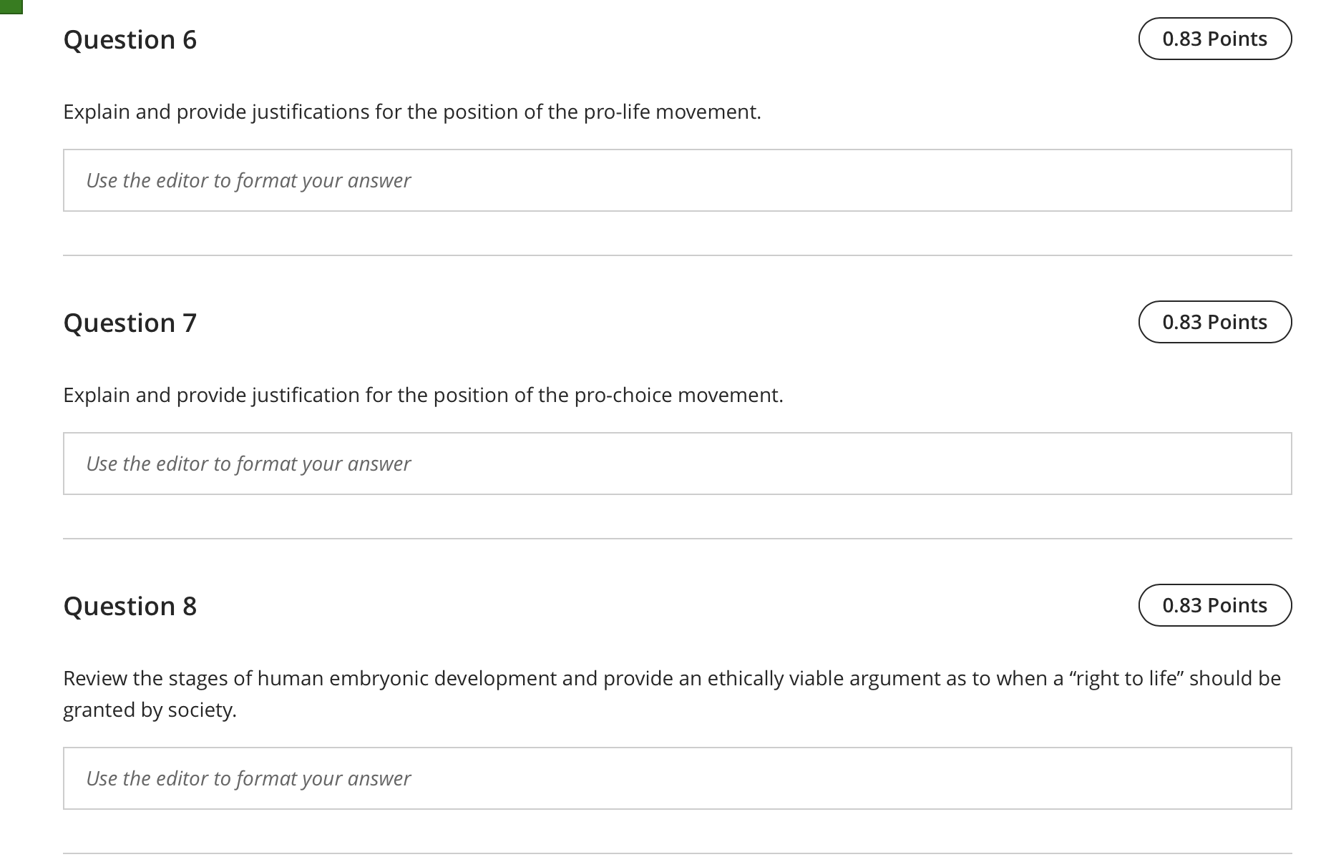Viewport: 1331px width, 857px height.
Task: Click the Question 6 answer editor field
Action: point(677,180)
